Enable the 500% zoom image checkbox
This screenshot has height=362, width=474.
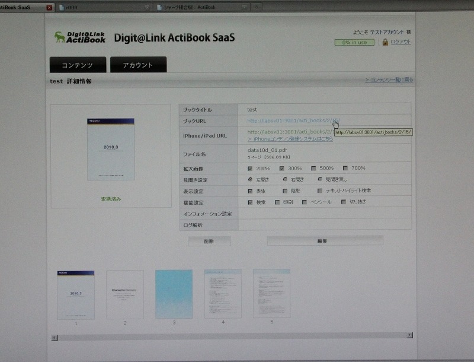(x=313, y=169)
